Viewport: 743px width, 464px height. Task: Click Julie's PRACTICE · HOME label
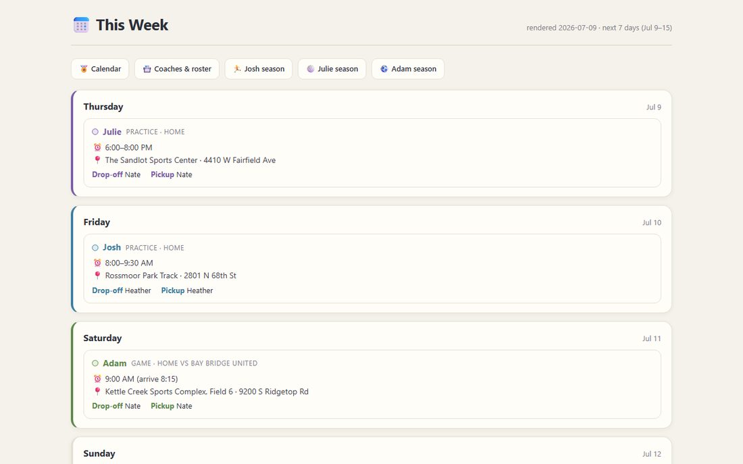[155, 132]
